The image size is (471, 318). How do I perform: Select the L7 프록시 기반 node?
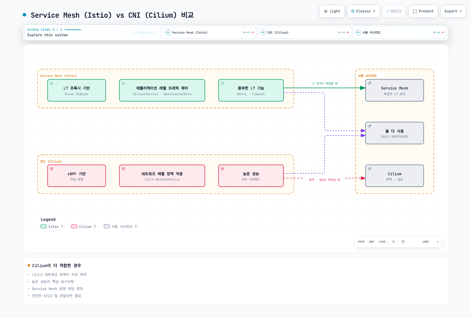[x=77, y=90]
